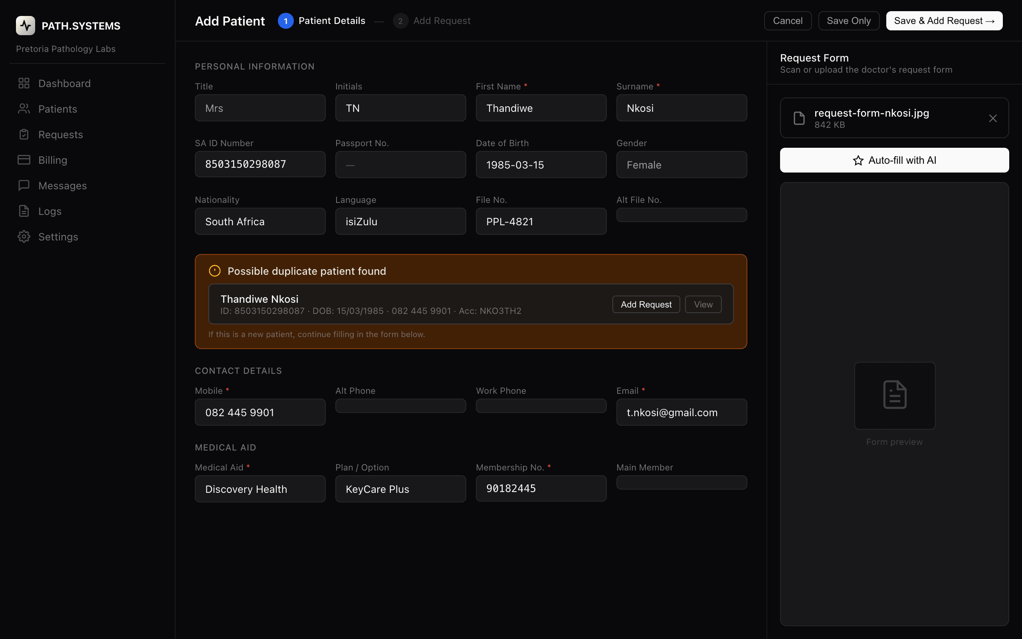
Task: Open Billing using the card icon
Action: point(24,160)
